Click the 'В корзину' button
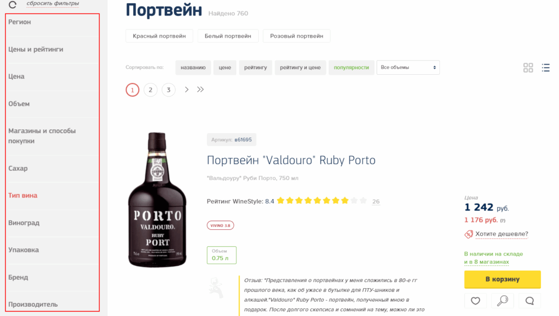Screen dimensions: 559x316 502,279
